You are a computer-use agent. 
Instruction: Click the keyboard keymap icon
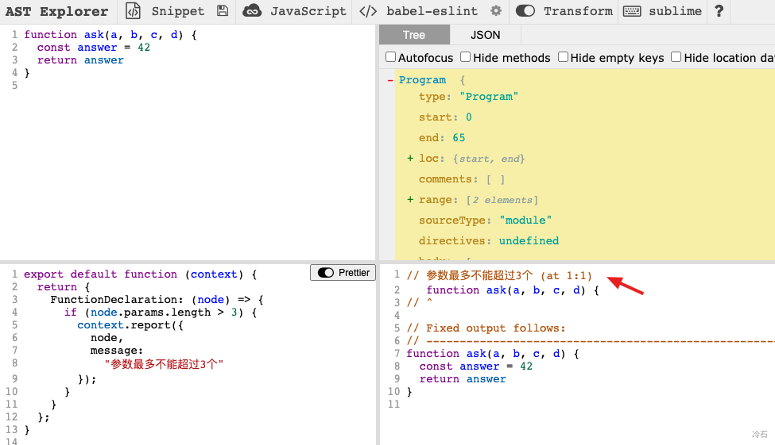click(632, 11)
